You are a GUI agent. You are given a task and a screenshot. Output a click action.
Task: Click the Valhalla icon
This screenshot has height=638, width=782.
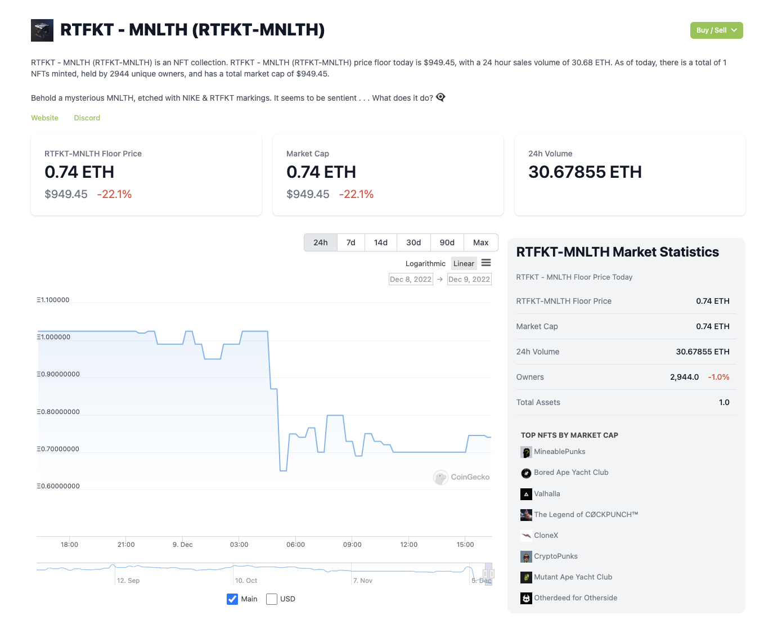526,494
